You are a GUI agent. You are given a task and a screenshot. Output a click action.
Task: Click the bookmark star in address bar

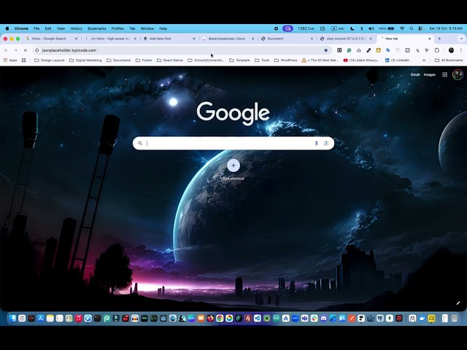[326, 50]
